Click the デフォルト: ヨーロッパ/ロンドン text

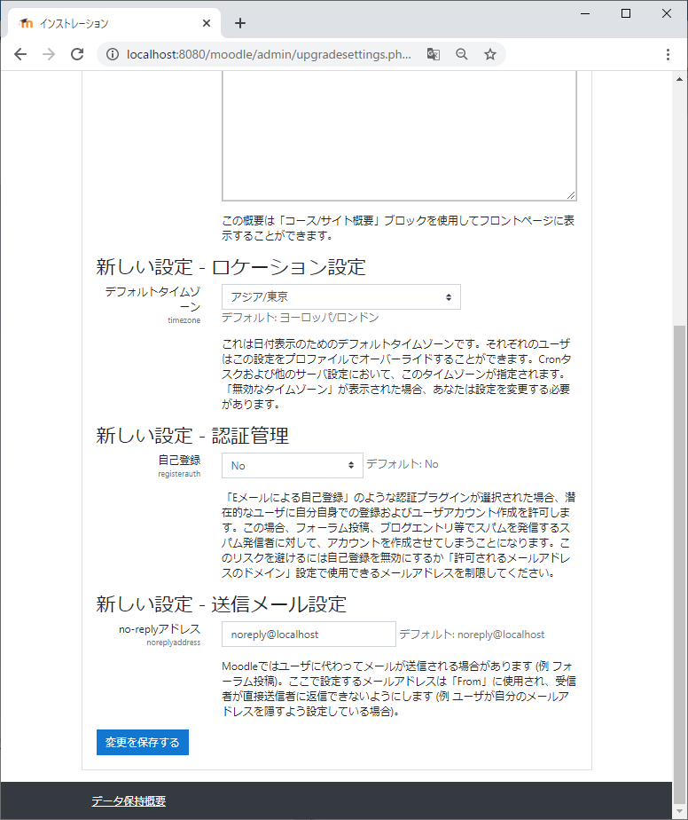click(x=301, y=318)
